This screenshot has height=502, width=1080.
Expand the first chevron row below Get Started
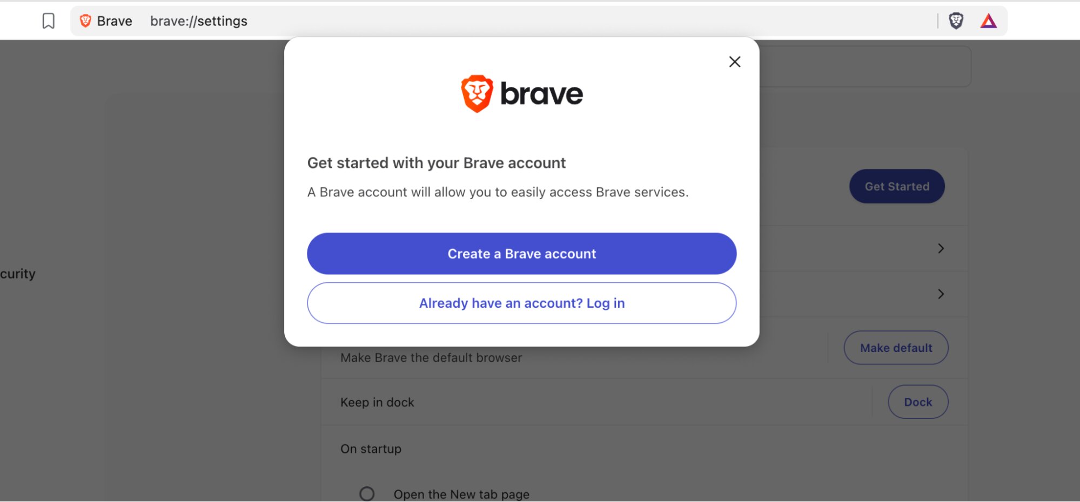tap(941, 248)
